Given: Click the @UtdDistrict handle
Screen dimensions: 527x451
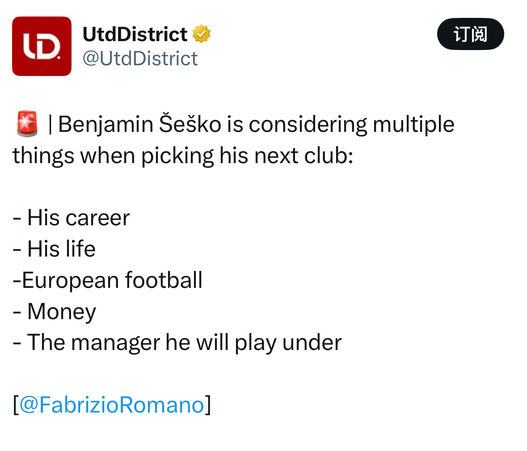Looking at the screenshot, I should 140,59.
